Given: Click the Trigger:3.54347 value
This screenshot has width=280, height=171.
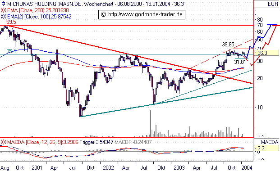Looking at the screenshot, I should (x=96, y=142).
